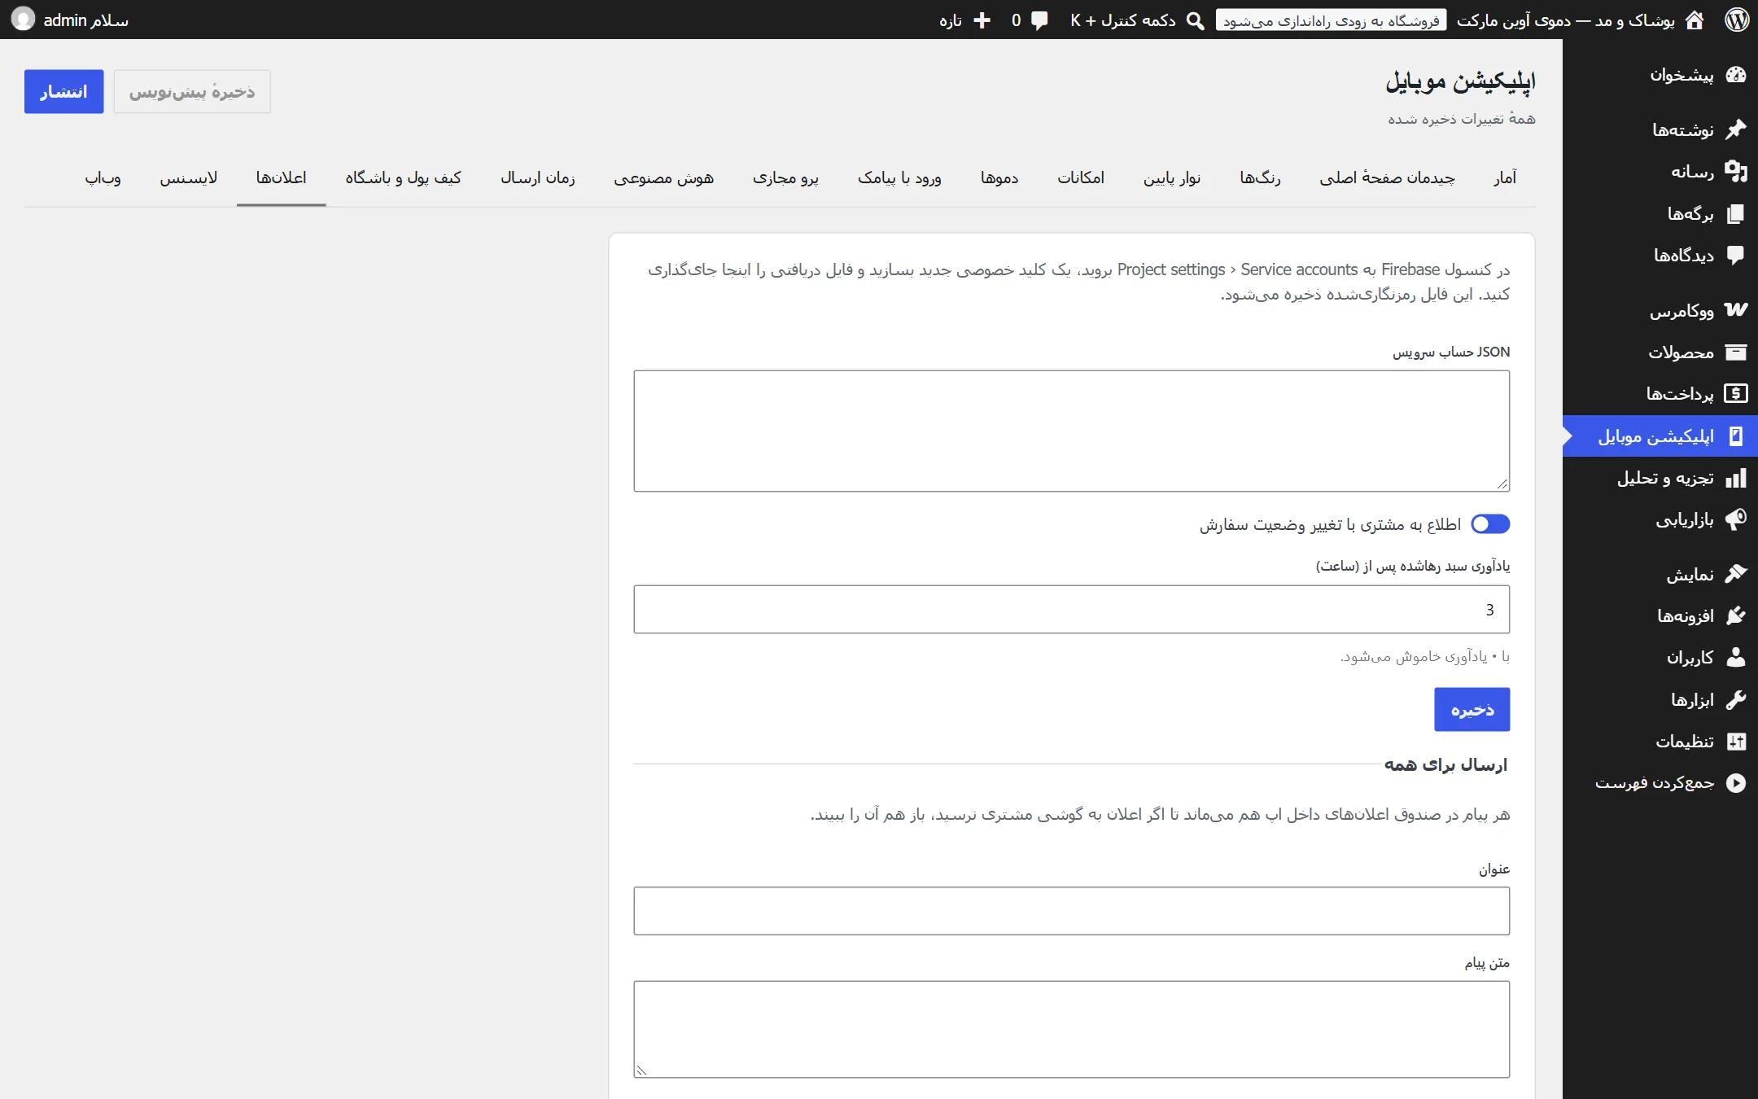Screen dimensions: 1758x1099
Task: Open the کیف پول و باشگاه tab
Action: click(x=403, y=177)
